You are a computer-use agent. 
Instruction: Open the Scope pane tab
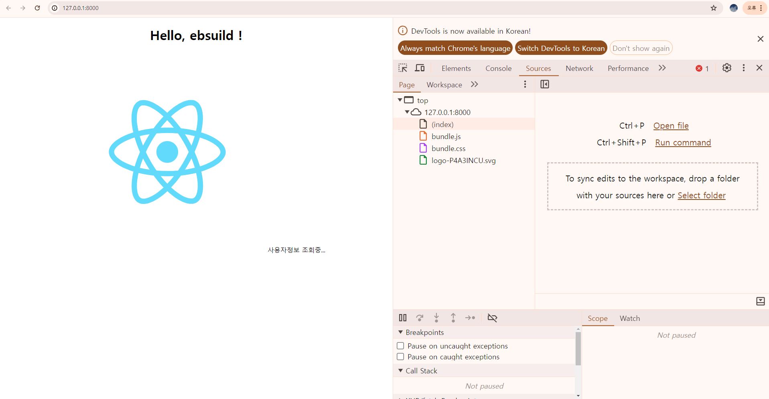click(x=598, y=318)
